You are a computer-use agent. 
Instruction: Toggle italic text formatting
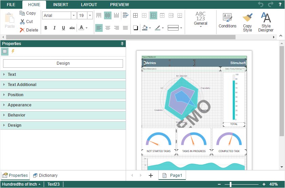pos(54,28)
